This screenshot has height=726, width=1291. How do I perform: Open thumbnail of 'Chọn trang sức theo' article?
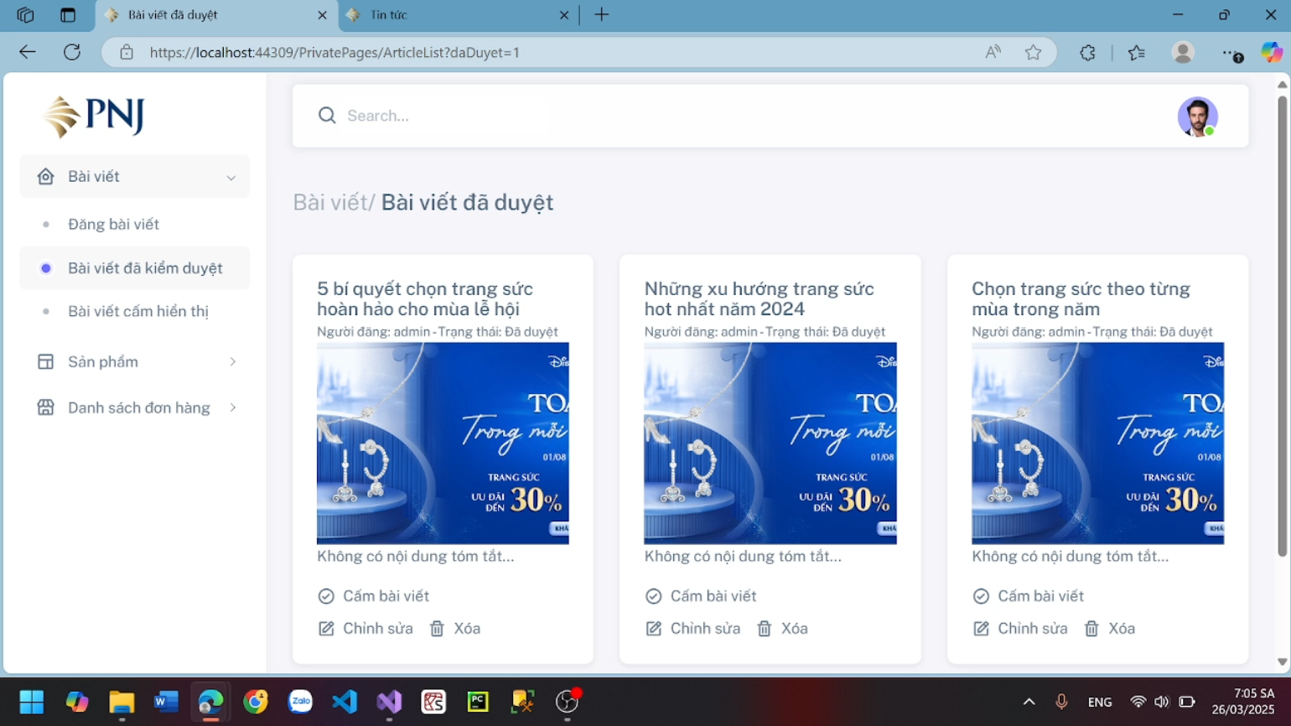(x=1097, y=443)
